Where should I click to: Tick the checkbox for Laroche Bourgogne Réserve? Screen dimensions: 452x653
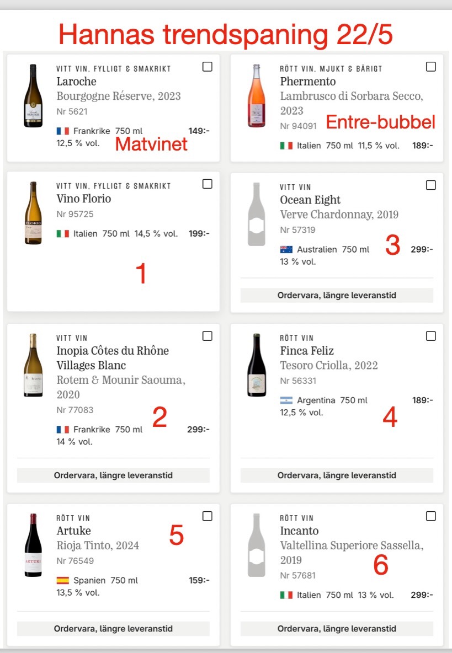[207, 67]
